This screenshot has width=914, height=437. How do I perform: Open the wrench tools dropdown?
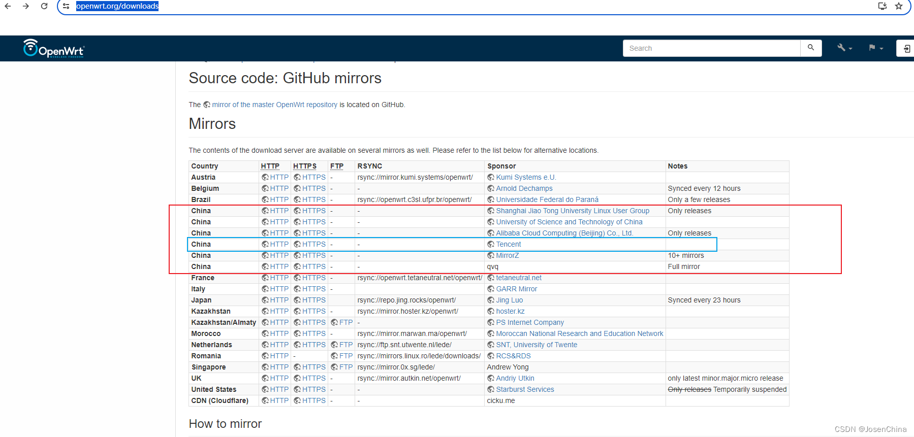(x=844, y=48)
